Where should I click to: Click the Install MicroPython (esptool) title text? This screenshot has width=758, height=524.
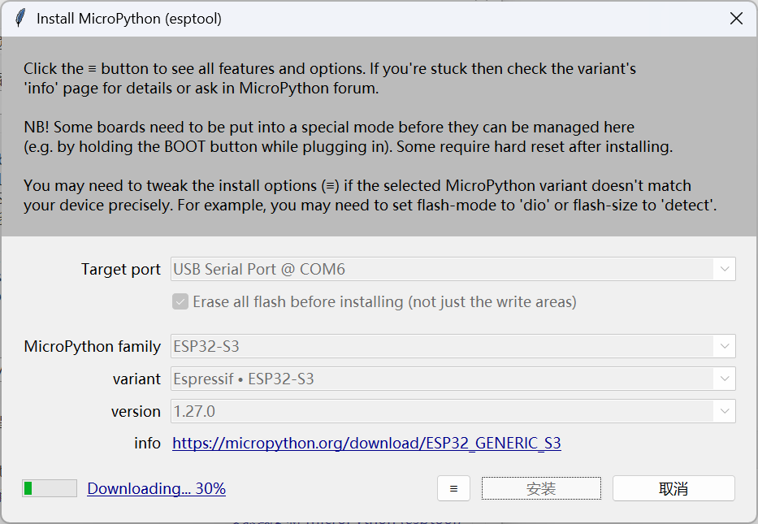tap(129, 19)
